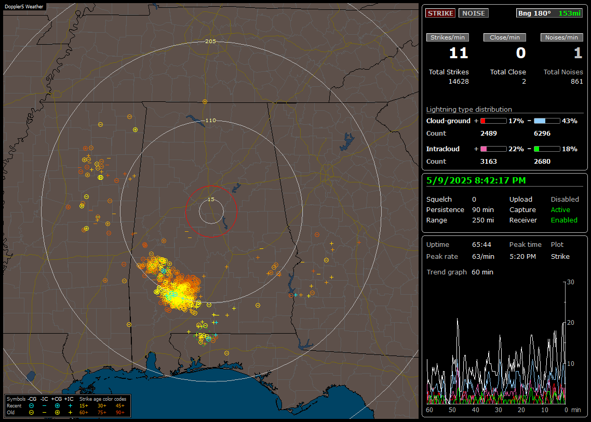This screenshot has width=591, height=422.
Task: Click the Recent -IC cyan dash legend symbol
Action: coord(45,406)
